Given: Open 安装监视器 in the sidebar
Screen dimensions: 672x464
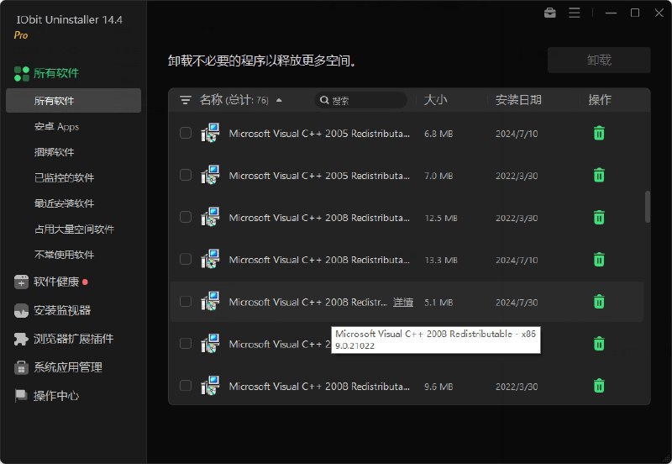Looking at the screenshot, I should coord(61,310).
